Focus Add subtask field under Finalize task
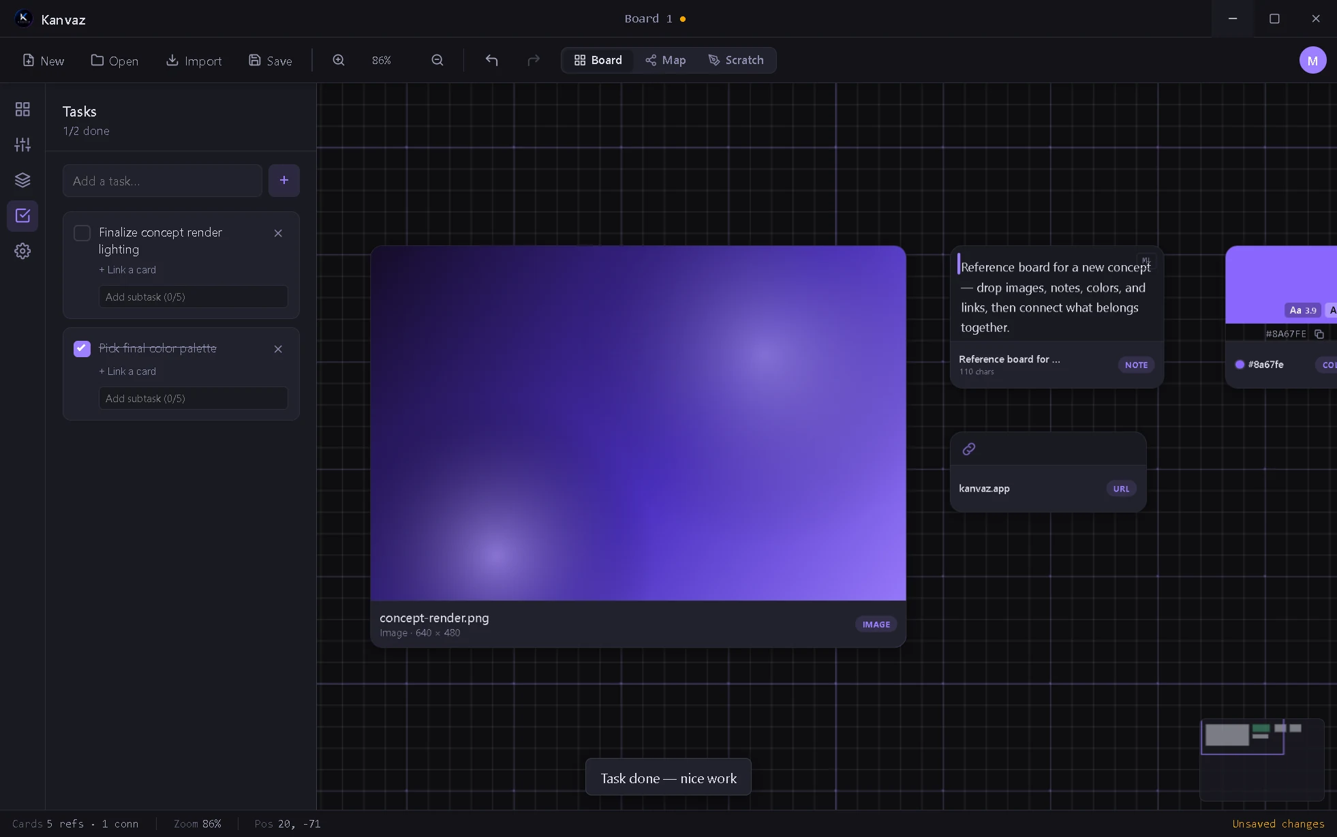 tap(193, 297)
